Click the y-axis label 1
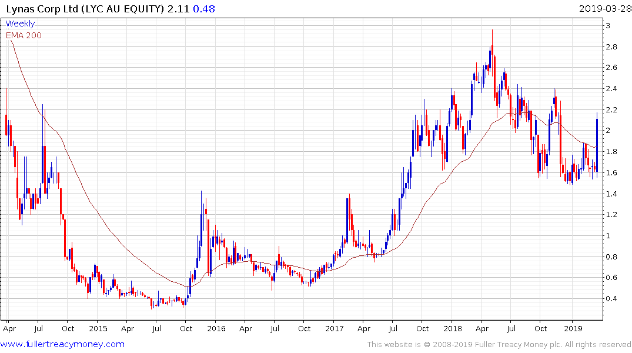 point(608,235)
